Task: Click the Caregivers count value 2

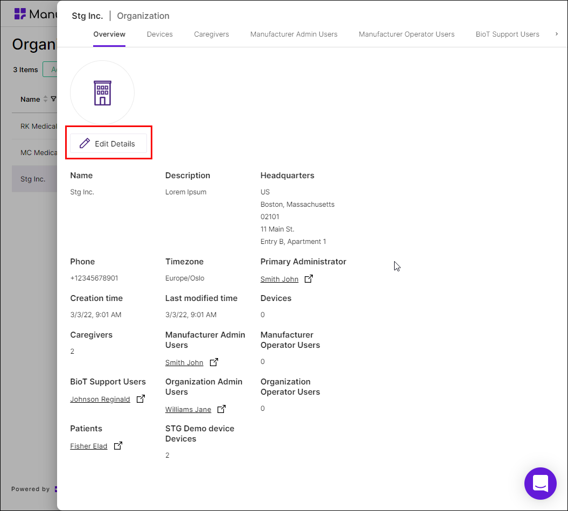Action: (x=73, y=351)
